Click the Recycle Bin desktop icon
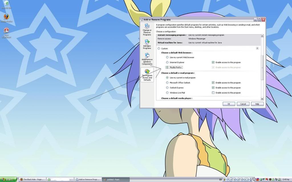Image resolution: width=292 pixels, height=182 pixels. [x=6, y=5]
